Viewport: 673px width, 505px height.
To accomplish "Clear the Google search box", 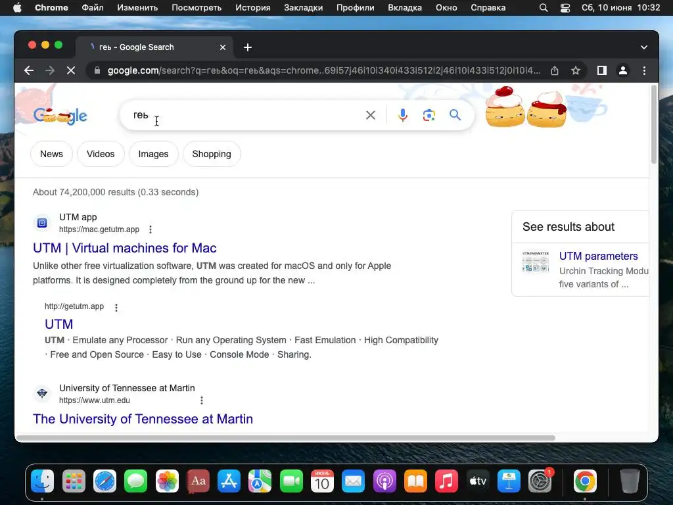I will point(371,115).
